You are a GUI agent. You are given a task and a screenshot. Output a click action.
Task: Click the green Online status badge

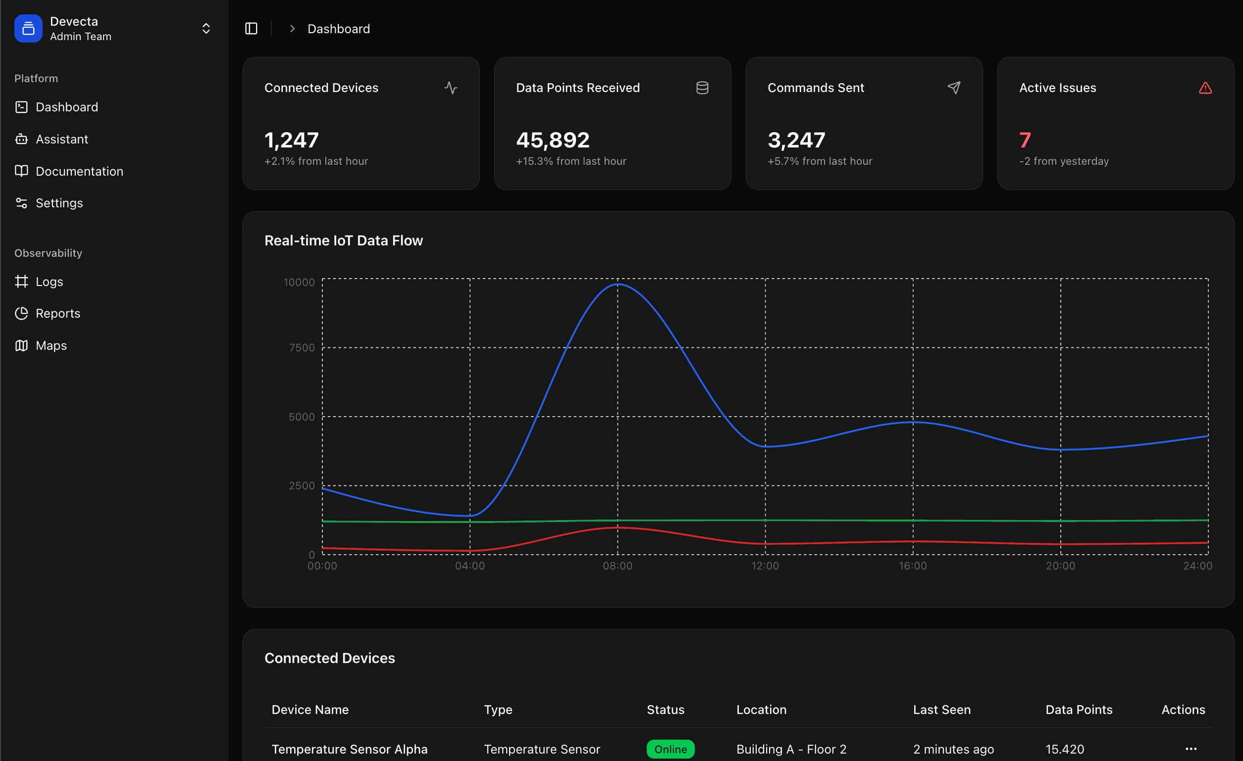(x=671, y=749)
